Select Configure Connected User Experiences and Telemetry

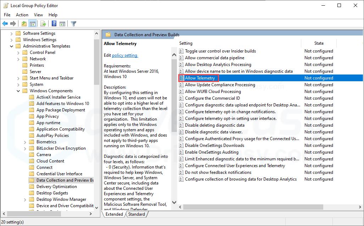[235, 166]
